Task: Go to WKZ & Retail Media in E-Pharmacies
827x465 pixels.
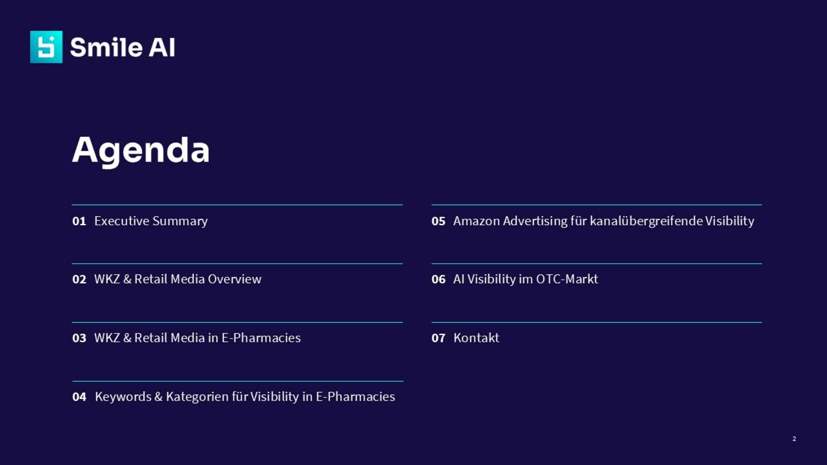Action: [197, 338]
